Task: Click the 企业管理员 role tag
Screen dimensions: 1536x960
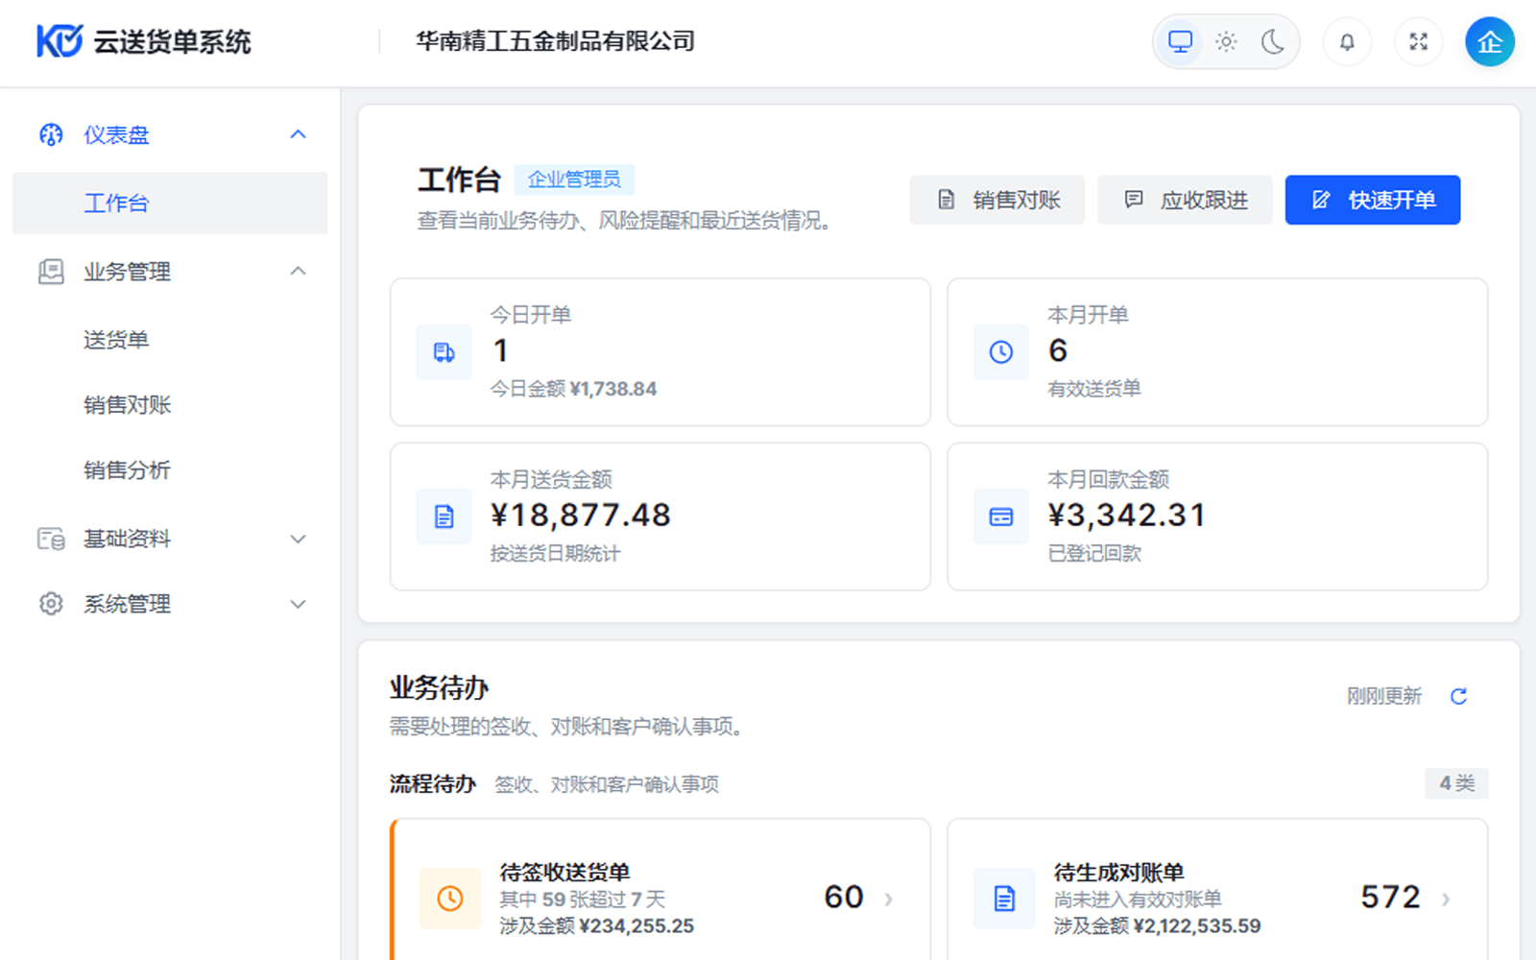Action: click(574, 180)
